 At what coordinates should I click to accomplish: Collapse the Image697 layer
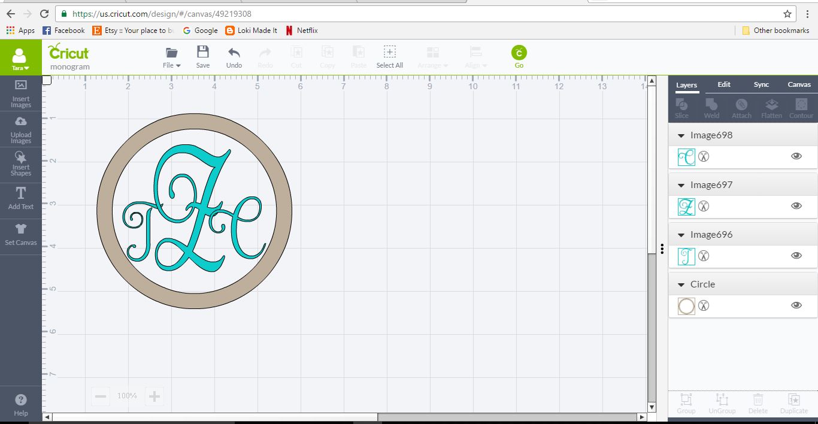[681, 184]
